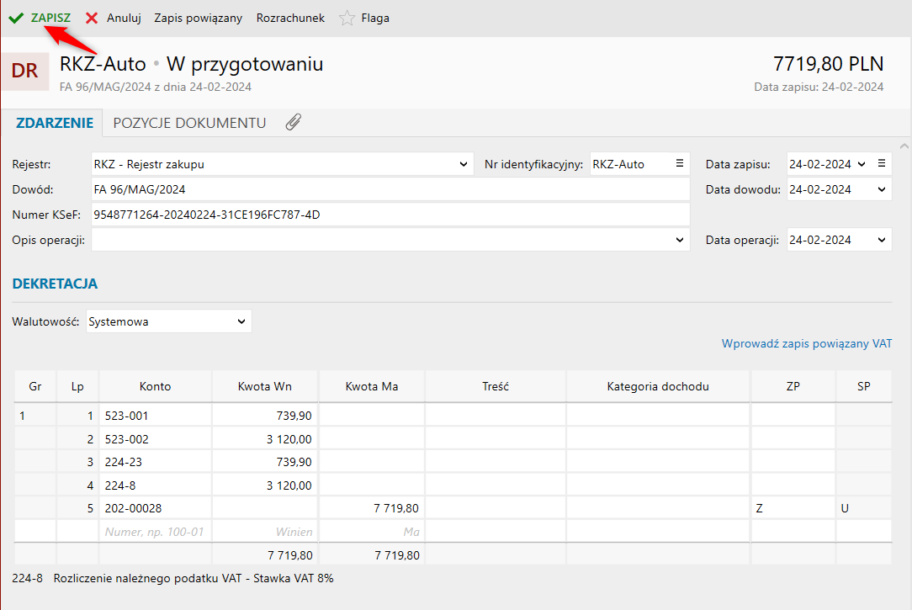
Task: Click the menu icon beside Nr identyfikacyjny
Action: (x=679, y=164)
